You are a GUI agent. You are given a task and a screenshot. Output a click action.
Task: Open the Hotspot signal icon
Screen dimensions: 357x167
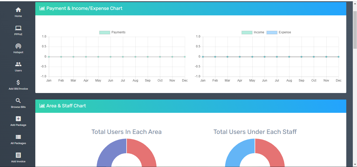18,46
